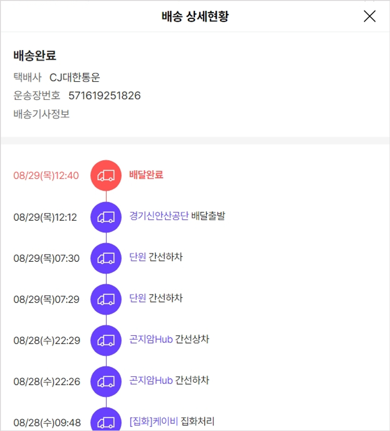Click the truck icon at 08/29(목)07:30
The height and width of the screenshot is (431, 390).
pyautogui.click(x=106, y=258)
